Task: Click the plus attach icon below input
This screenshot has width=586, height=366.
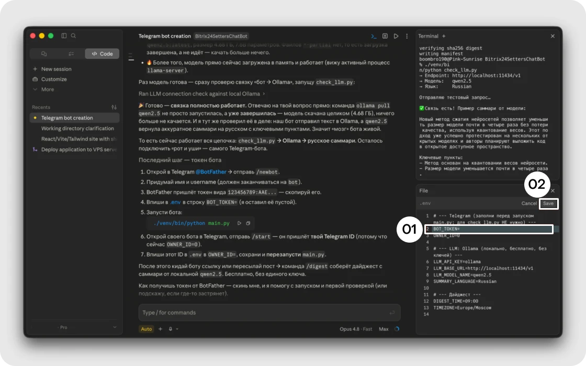Action: click(160, 329)
